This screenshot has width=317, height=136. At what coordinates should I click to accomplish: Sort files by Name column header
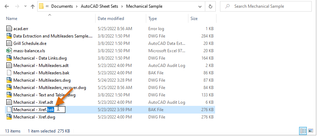[x=12, y=19]
